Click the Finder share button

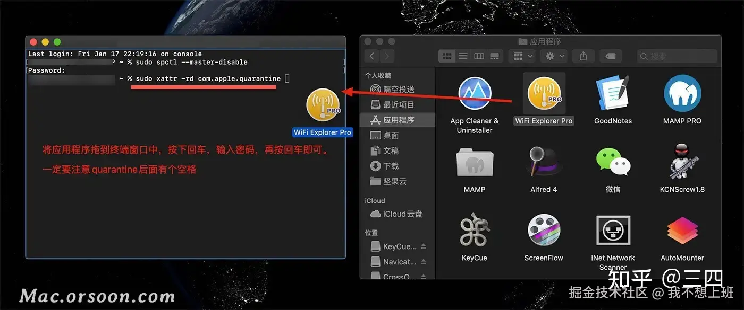(x=584, y=56)
